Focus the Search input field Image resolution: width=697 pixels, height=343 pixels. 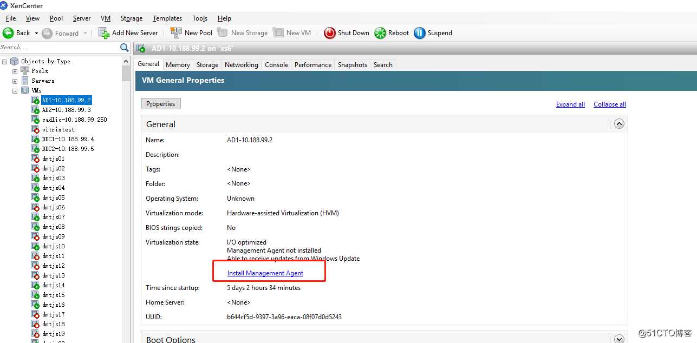60,48
